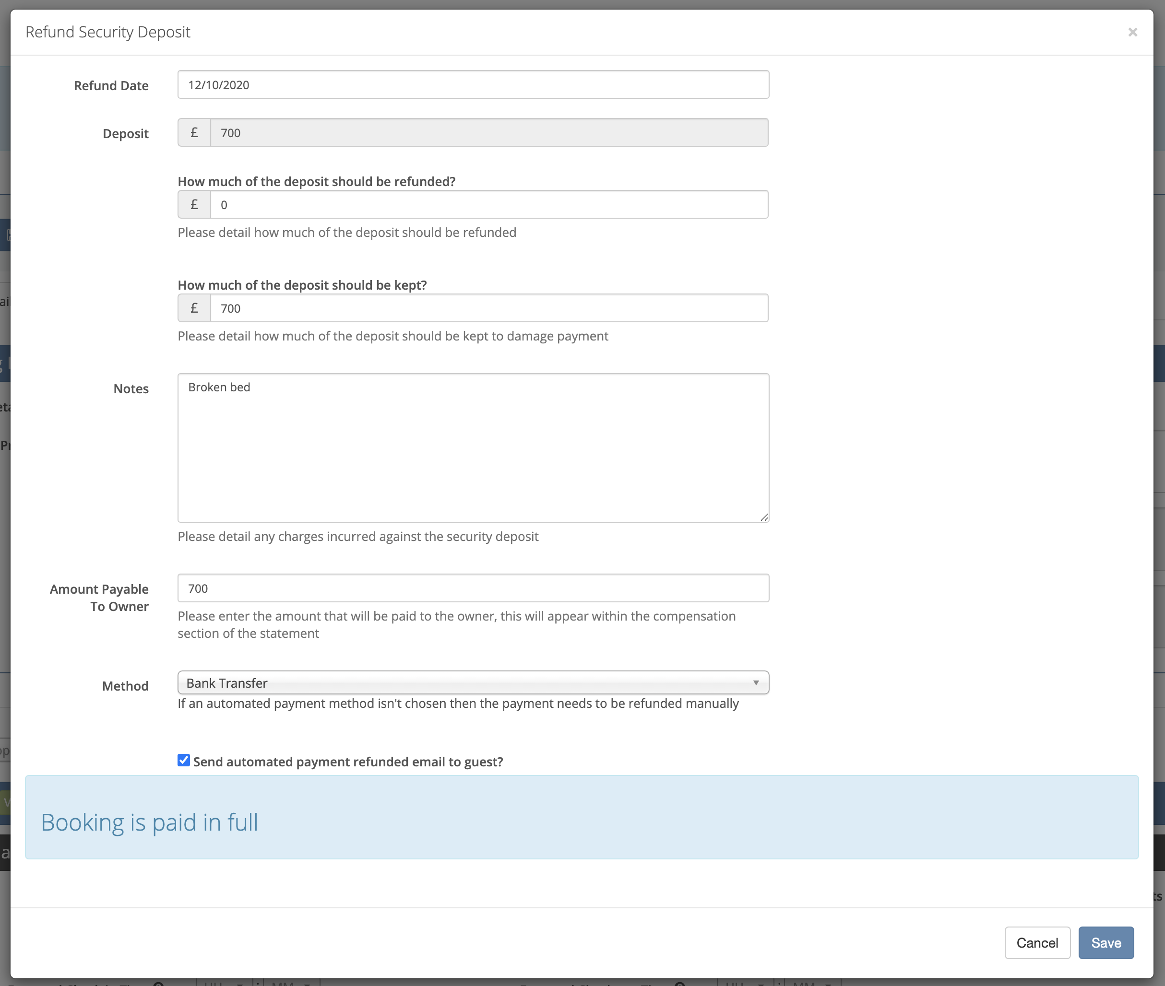
Task: Click the disabled Deposit amount field
Action: tap(488, 133)
